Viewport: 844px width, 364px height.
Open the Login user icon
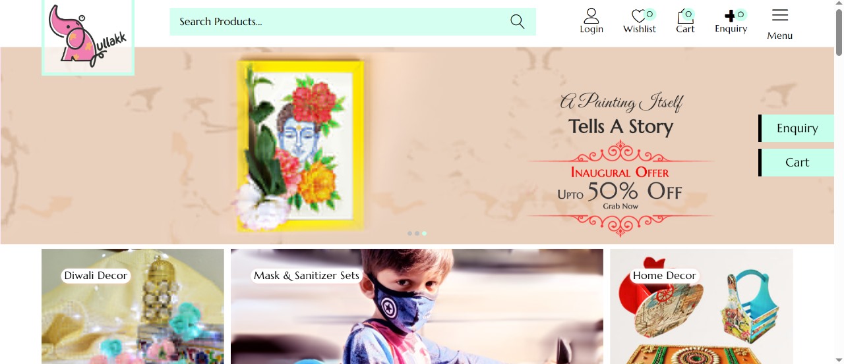tap(591, 16)
